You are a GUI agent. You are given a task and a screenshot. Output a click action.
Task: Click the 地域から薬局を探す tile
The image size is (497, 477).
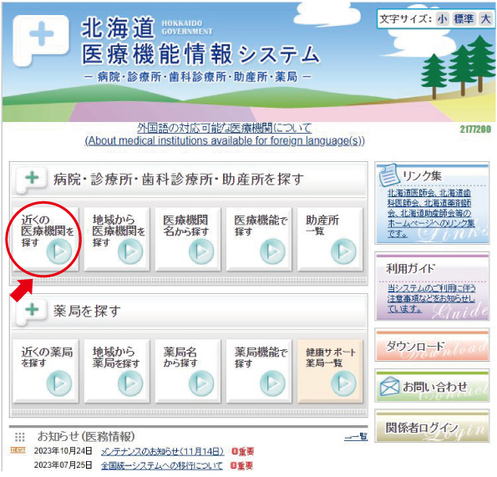(x=117, y=371)
